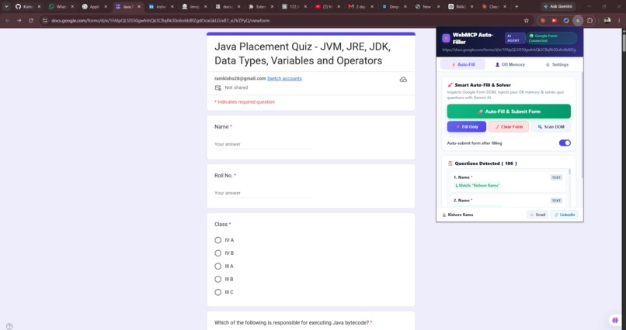626x330 pixels.
Task: Select detected question 1. Name
Action: coord(508,181)
